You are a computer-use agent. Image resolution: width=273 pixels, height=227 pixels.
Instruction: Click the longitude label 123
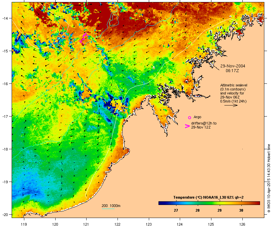point(149,224)
